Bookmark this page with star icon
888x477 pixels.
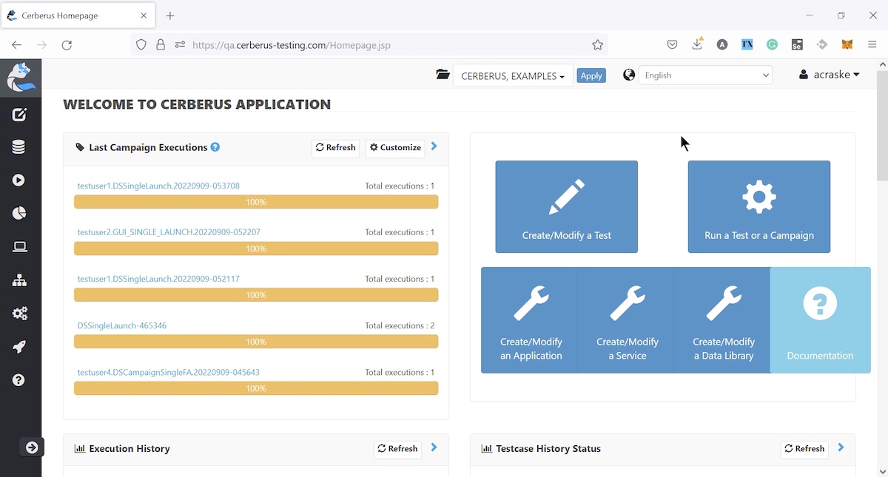(x=597, y=45)
